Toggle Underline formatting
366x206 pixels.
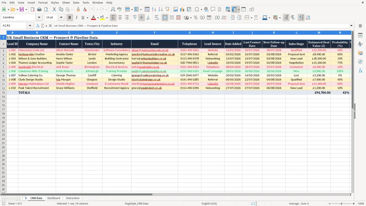(x=83, y=18)
